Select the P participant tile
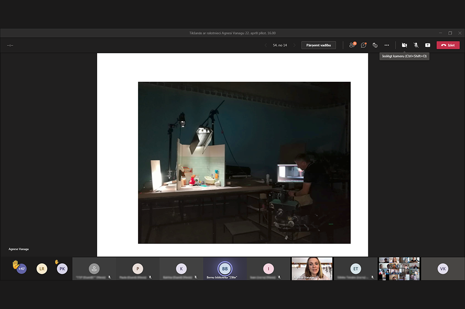Image resolution: width=465 pixels, height=309 pixels. pyautogui.click(x=138, y=269)
